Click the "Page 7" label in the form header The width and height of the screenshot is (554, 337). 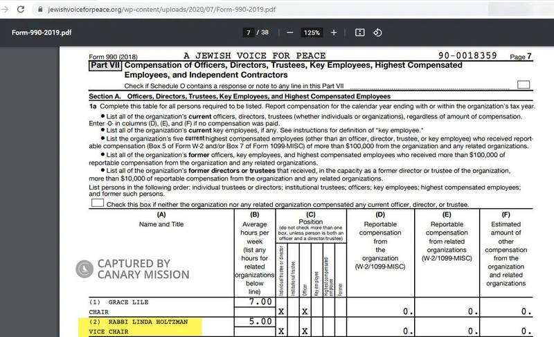[521, 57]
